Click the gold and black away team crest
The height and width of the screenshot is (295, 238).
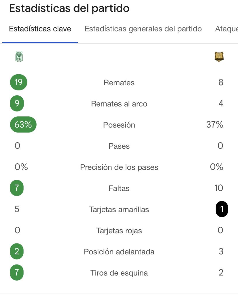(x=219, y=57)
